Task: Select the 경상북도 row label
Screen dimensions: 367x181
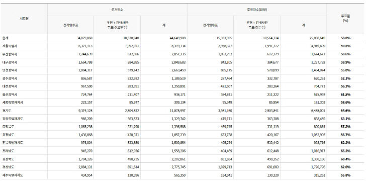Action: 9,159
